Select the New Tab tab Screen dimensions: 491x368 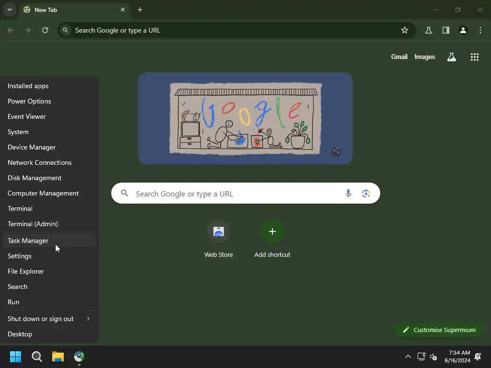click(74, 10)
